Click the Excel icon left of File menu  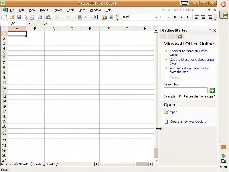click(5, 10)
